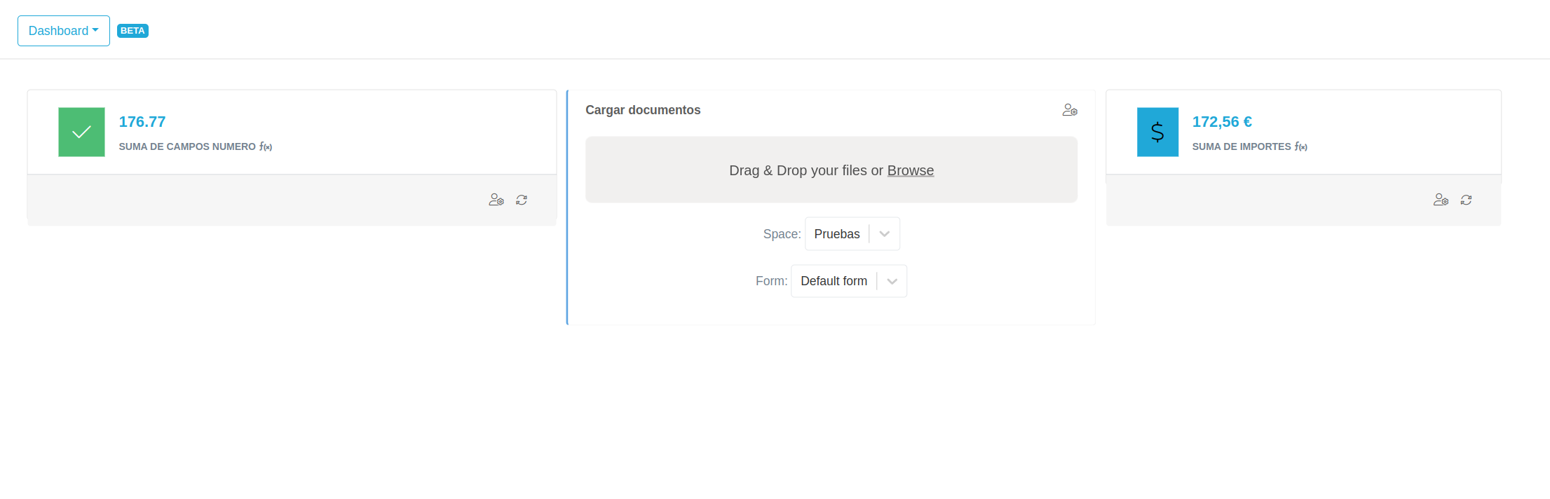Image resolution: width=1550 pixels, height=499 pixels.
Task: Expand the Form dropdown chevron
Action: pyautogui.click(x=892, y=281)
